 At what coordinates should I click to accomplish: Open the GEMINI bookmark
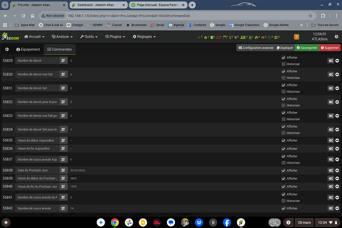point(95,25)
